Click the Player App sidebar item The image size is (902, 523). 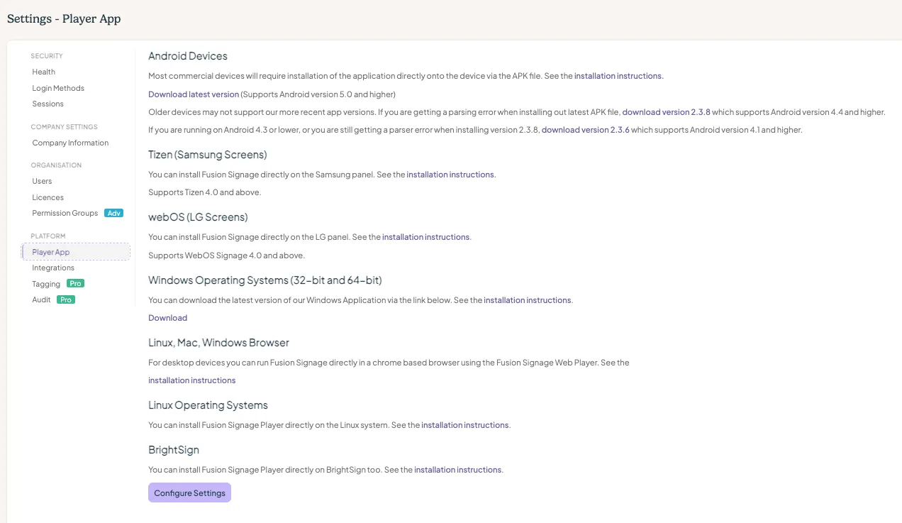pos(76,252)
